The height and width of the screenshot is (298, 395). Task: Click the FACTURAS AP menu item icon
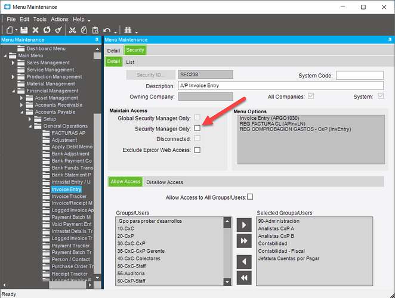point(46,133)
